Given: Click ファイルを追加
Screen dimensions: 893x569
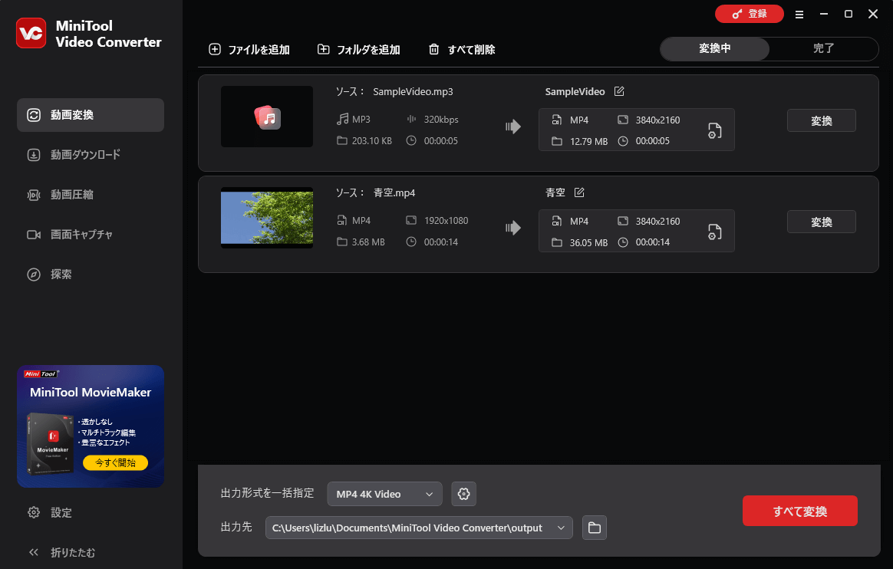Looking at the screenshot, I should point(249,50).
